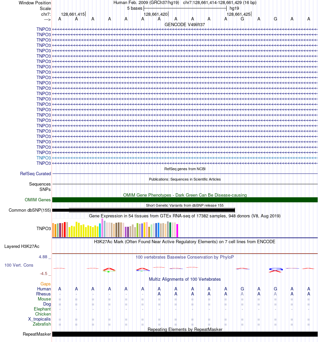Select the Rhesus alignment row label
Image resolution: width=318 pixels, height=342 pixels.
(x=44, y=294)
